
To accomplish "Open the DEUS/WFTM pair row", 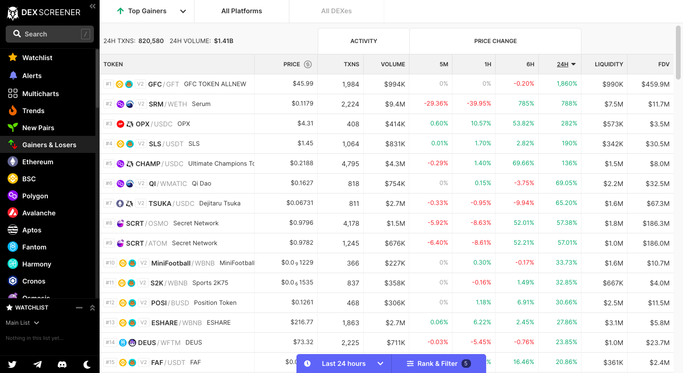I will pos(387,343).
